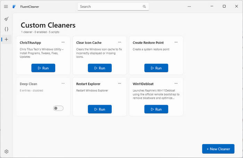Click the New Cleaner button
243x158 pixels.
tap(218, 149)
